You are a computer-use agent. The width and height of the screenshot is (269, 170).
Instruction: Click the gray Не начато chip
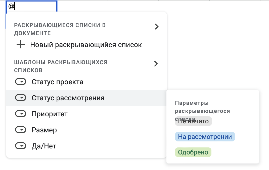click(193, 121)
